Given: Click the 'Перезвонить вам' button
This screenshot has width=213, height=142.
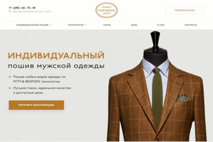Looking at the screenshot, I should 185,10.
